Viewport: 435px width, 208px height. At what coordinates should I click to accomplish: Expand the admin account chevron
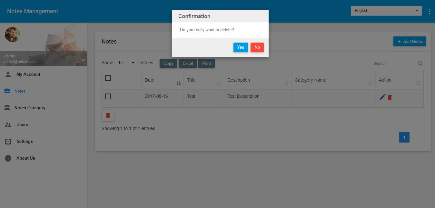(x=83, y=60)
